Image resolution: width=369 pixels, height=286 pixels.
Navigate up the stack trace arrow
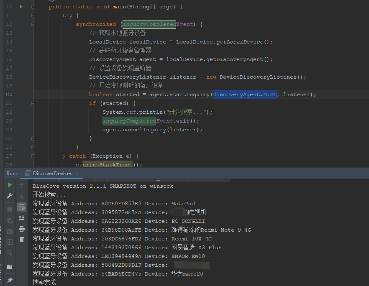22,185
